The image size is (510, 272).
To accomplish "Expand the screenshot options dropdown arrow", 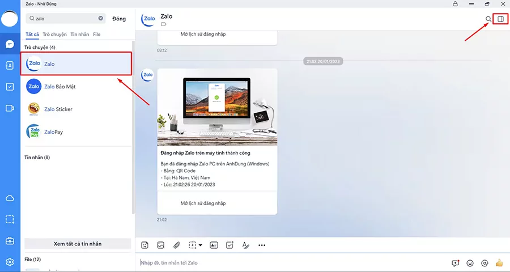I will pyautogui.click(x=201, y=245).
